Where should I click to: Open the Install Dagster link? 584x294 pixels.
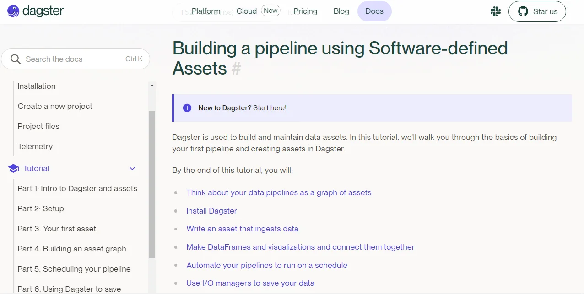[x=211, y=211]
